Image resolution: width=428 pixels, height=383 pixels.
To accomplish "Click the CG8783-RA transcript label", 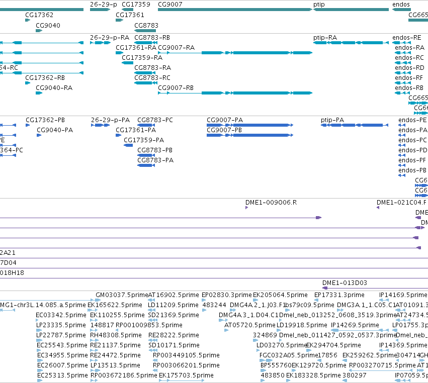I will pyautogui.click(x=152, y=68).
